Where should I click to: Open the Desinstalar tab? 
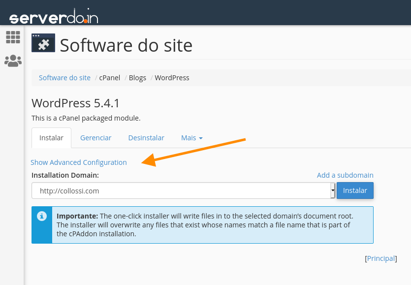click(x=146, y=138)
